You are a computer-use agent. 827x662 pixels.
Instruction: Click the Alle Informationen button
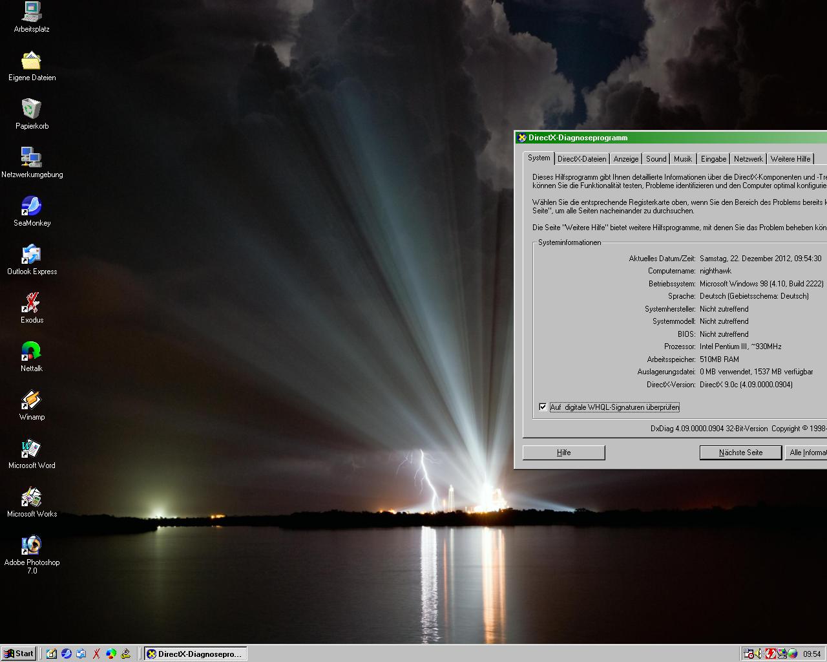pos(806,453)
